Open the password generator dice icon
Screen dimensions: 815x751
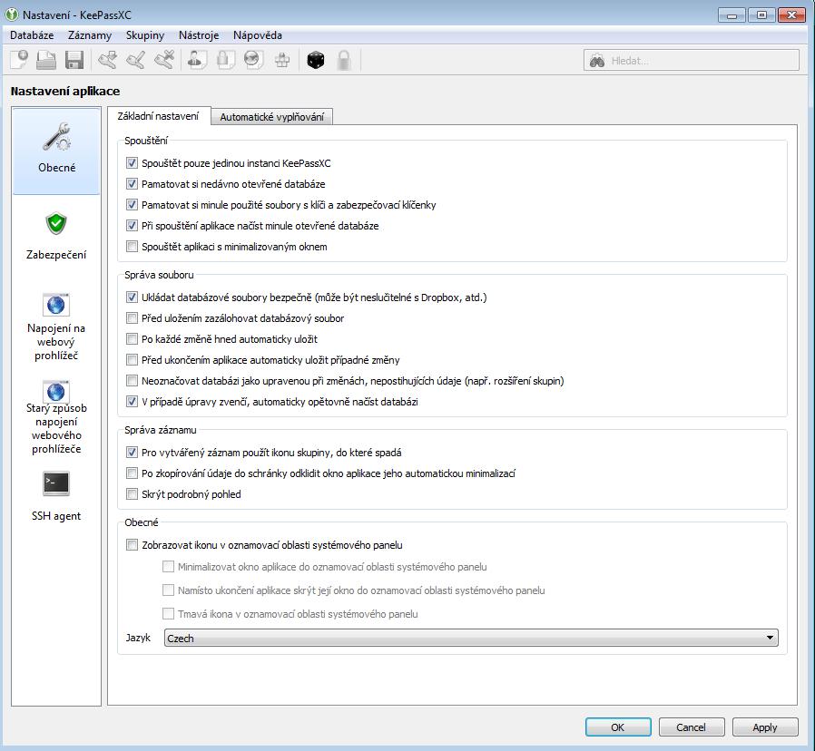[x=316, y=60]
